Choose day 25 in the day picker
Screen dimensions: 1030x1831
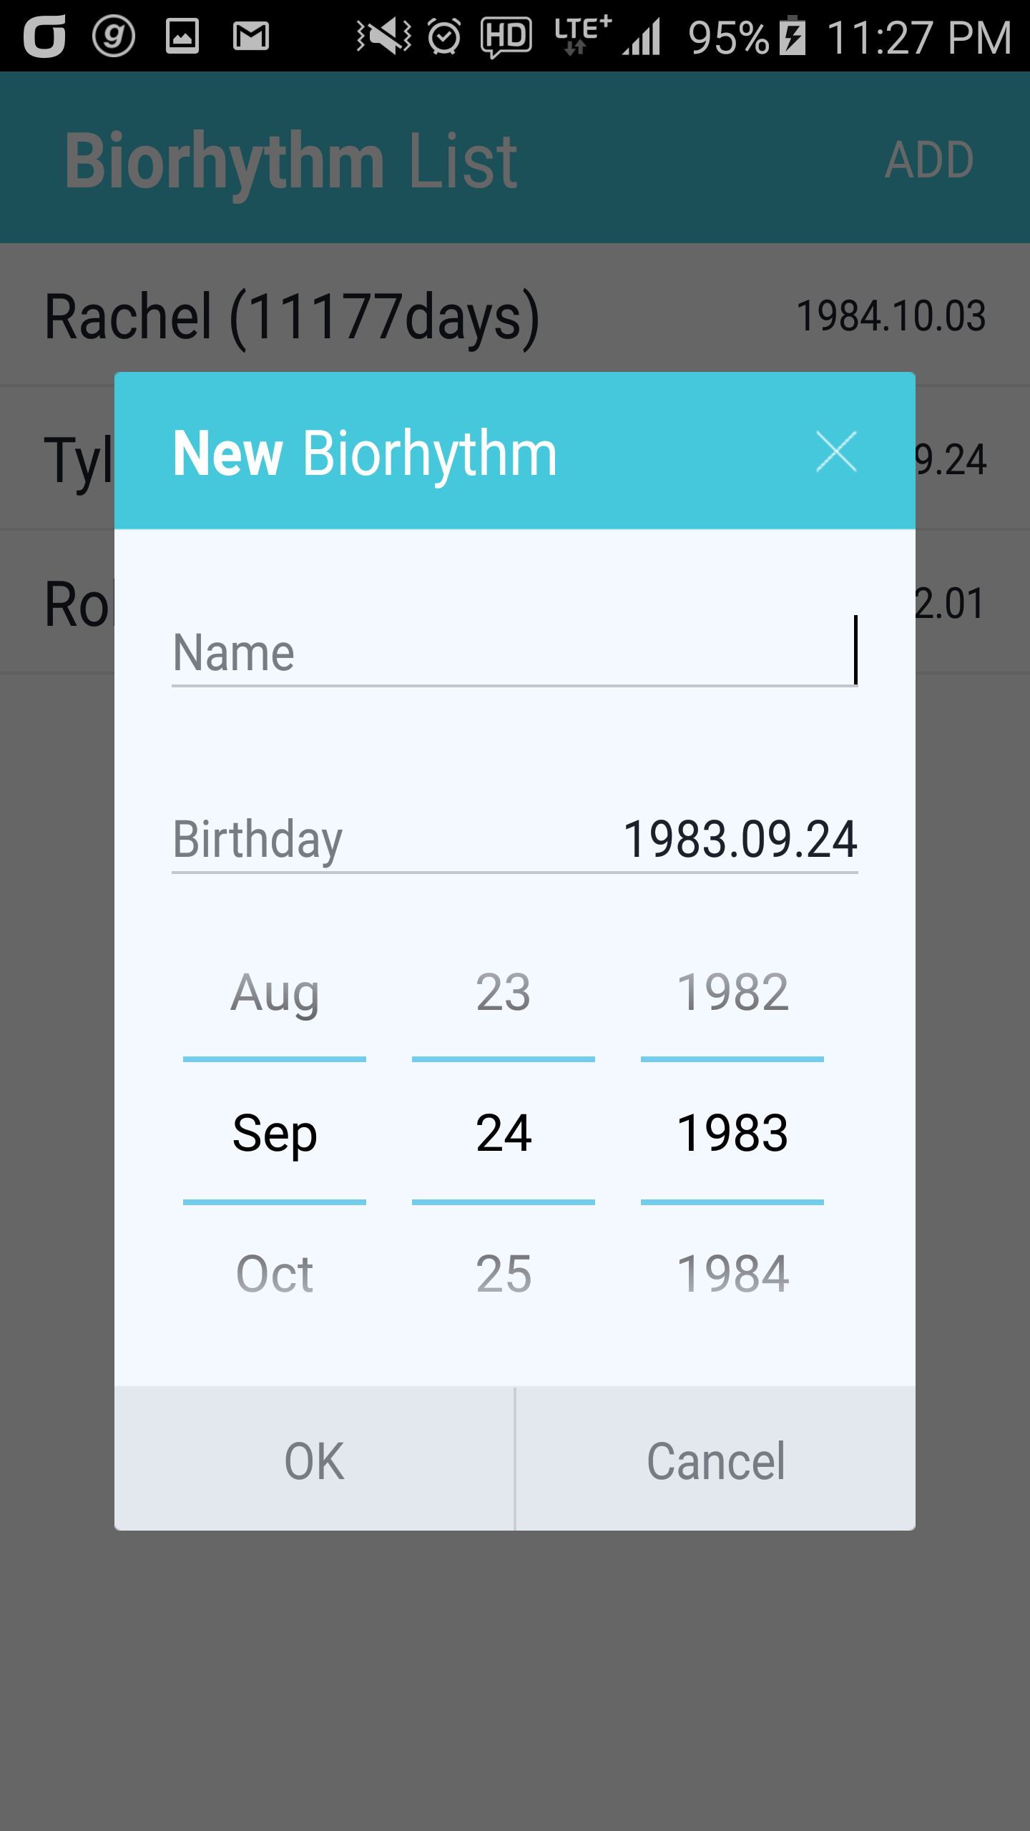(x=504, y=1275)
